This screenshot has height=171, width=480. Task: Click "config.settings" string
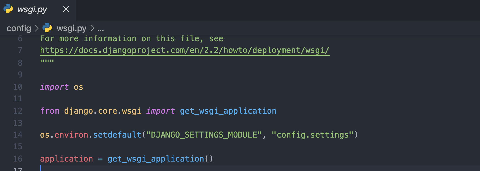pyautogui.click(x=313, y=135)
